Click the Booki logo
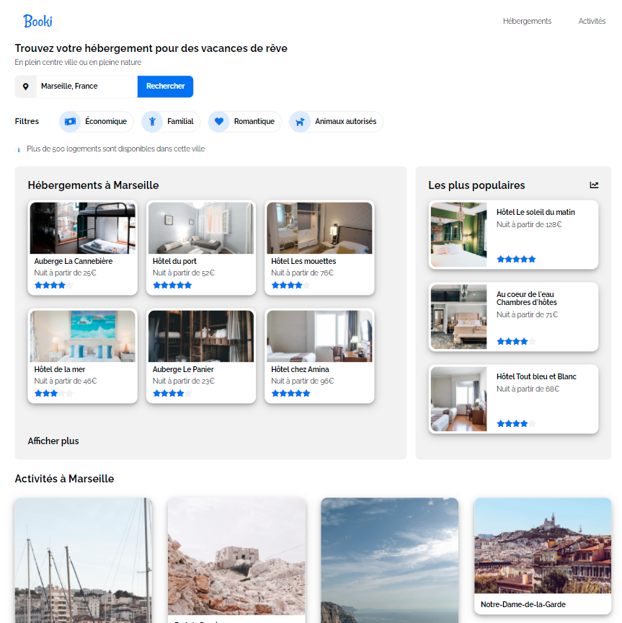Viewport: 622px width, 623px height. coord(37,21)
